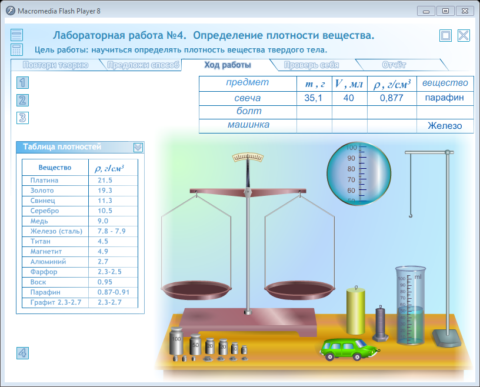The width and height of the screenshot is (480, 387).
Task: Collapse the Таблица плотностей panel
Action: (x=138, y=147)
